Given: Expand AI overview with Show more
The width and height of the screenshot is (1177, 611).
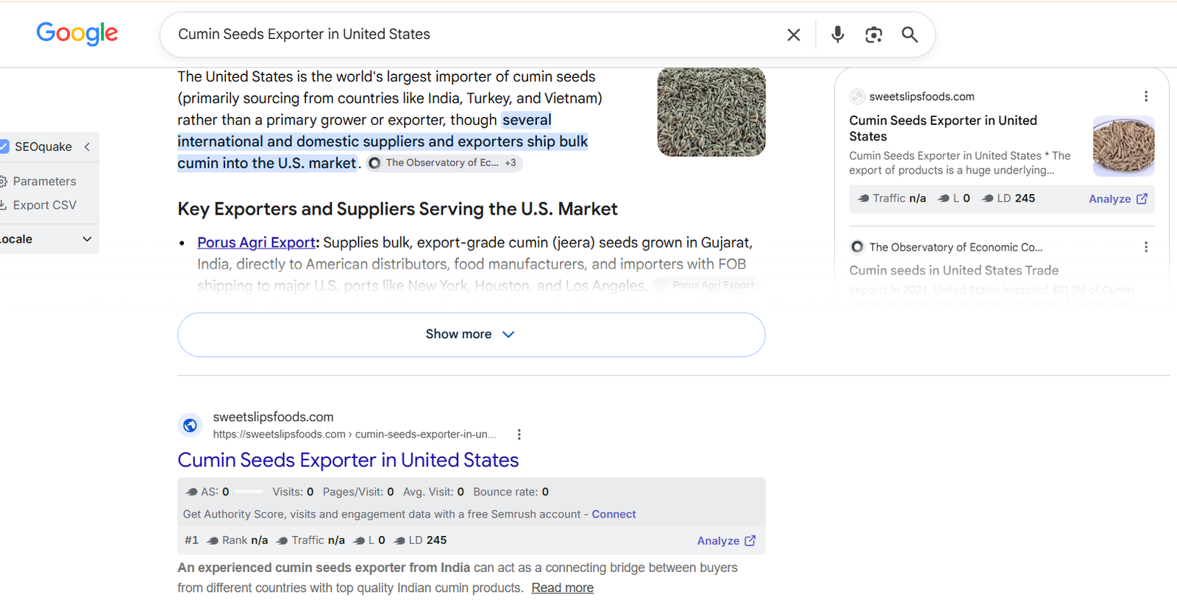Looking at the screenshot, I should tap(471, 335).
